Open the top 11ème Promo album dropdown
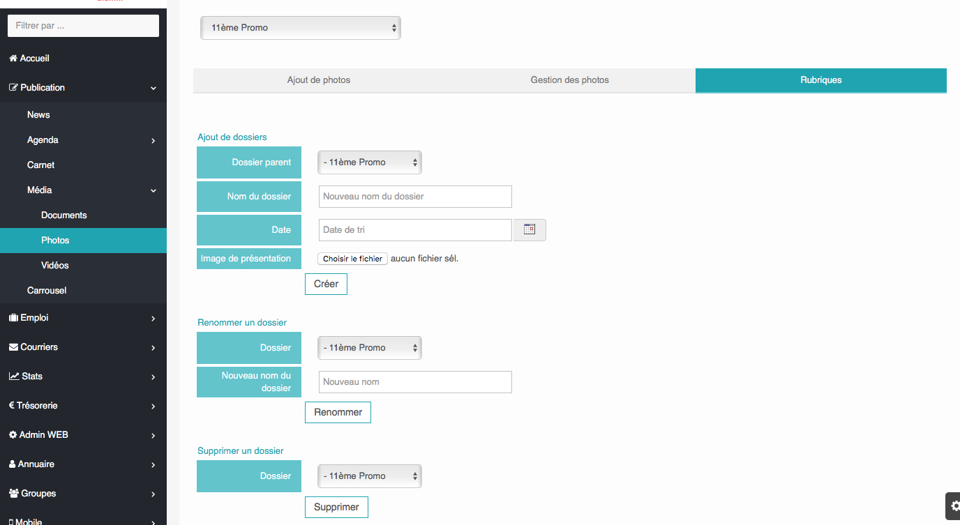960x525 pixels. 300,28
